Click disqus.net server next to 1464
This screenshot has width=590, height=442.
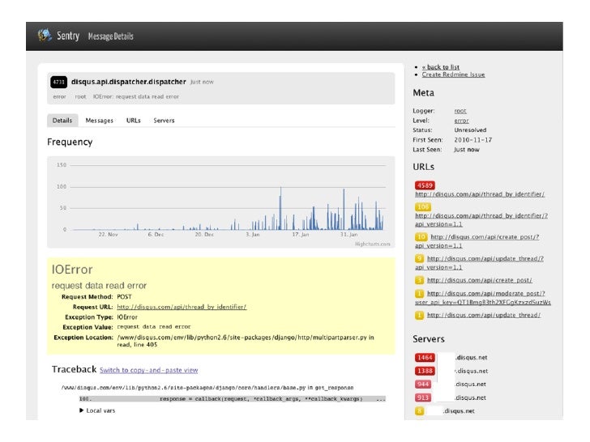(x=472, y=358)
